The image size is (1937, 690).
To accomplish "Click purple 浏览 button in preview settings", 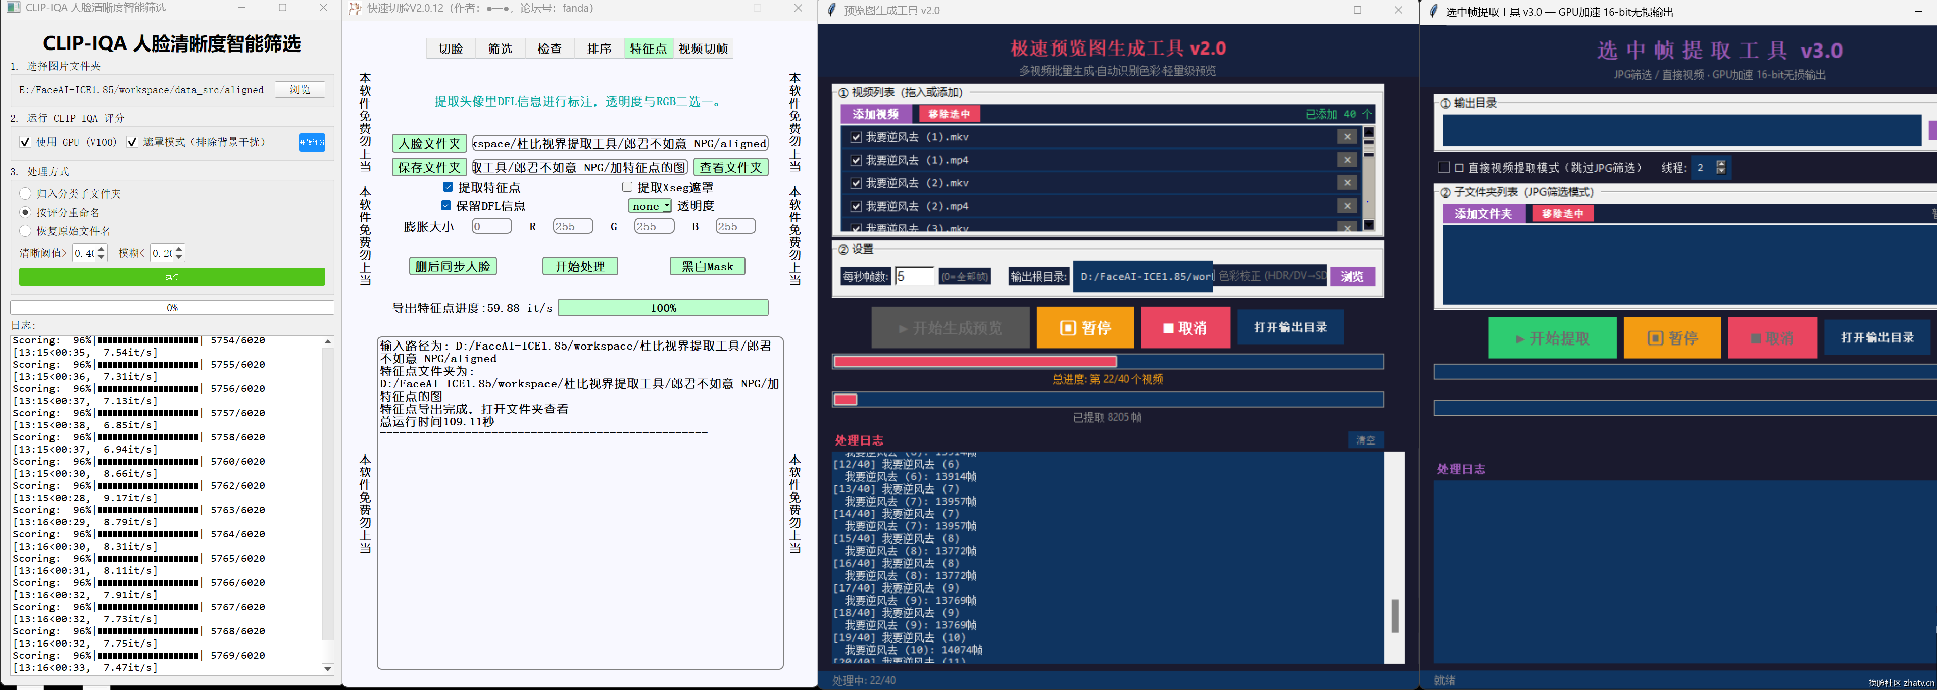I will pyautogui.click(x=1352, y=277).
